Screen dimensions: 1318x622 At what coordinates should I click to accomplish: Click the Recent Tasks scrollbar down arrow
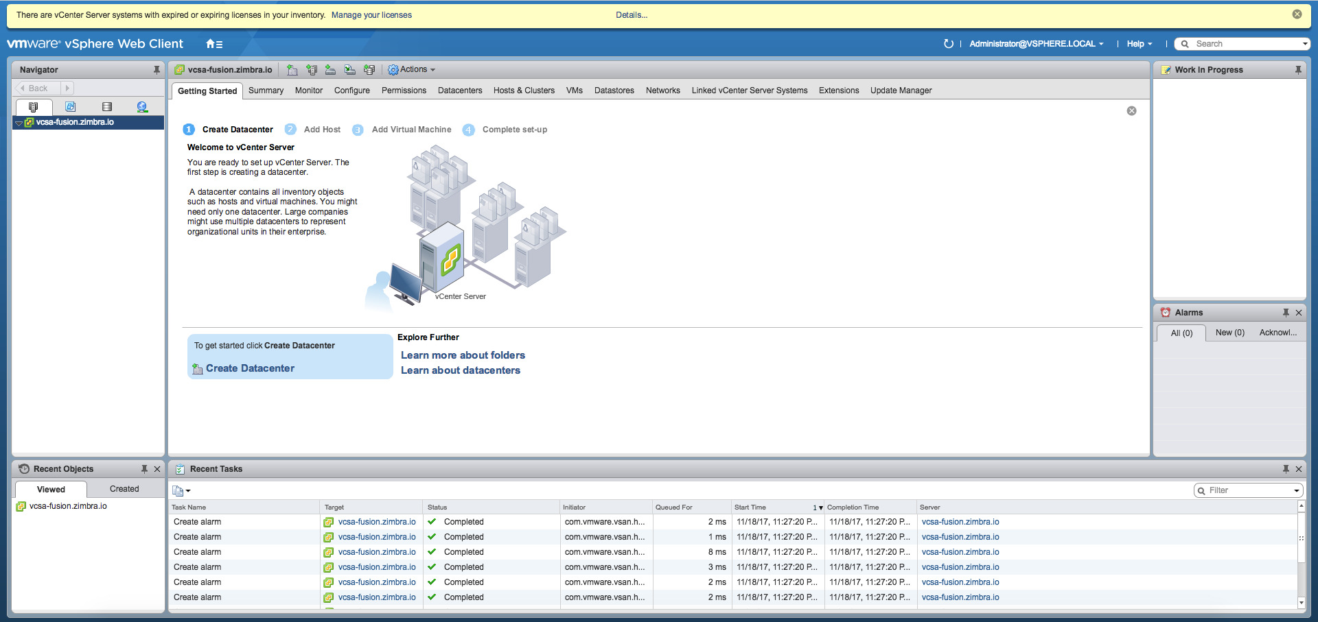point(1301,603)
